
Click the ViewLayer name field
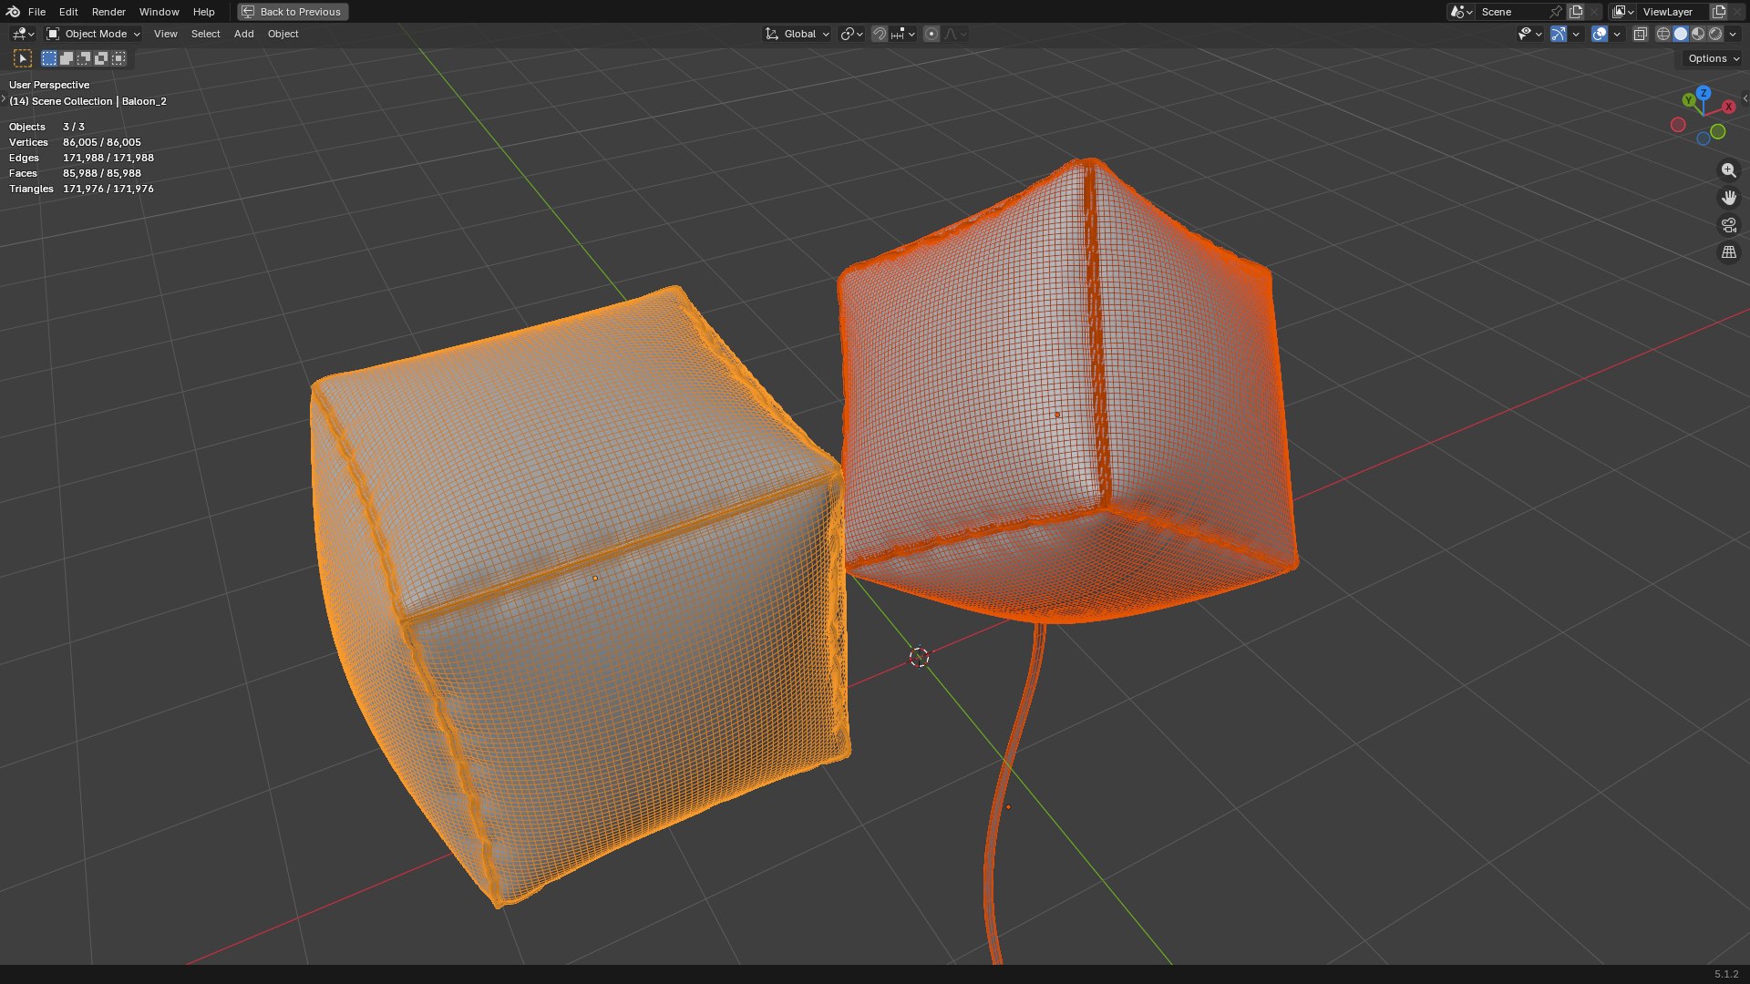click(1673, 12)
